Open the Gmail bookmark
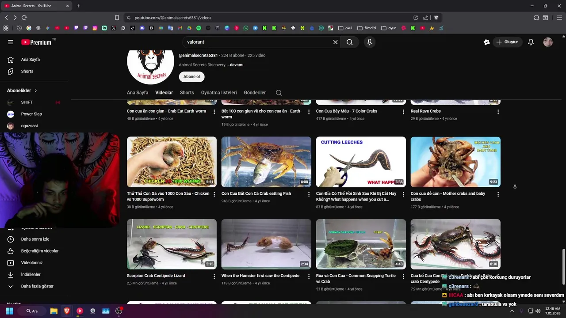566x318 pixels. pos(180,28)
